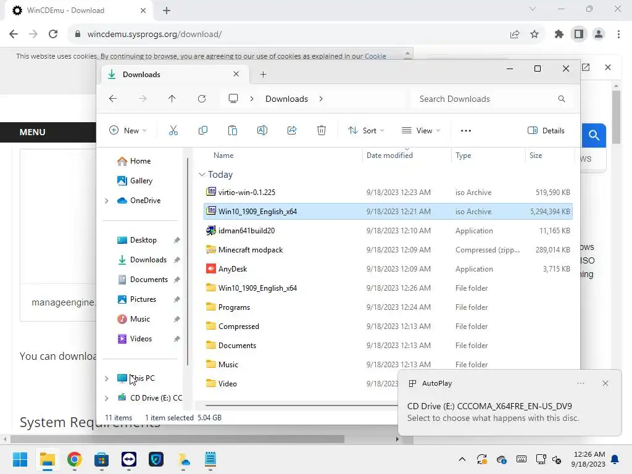Open Gallery in the navigation pane
This screenshot has width=632, height=474.
click(x=141, y=181)
